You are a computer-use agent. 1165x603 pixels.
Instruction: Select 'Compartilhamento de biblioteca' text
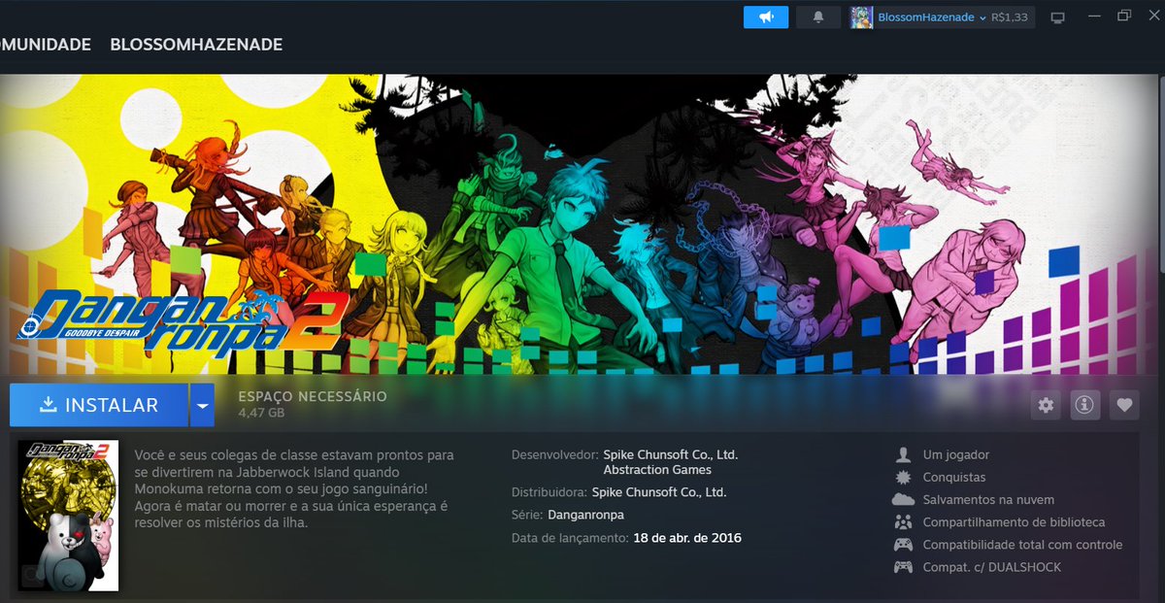tap(1014, 522)
